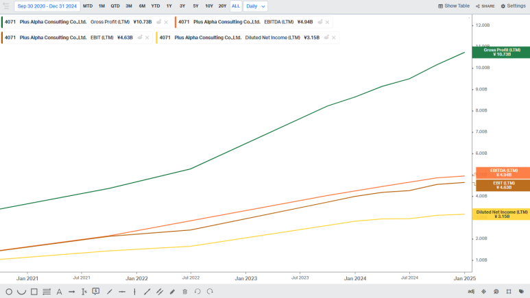This screenshot has width=530, height=298.
Task: Select the trend line tool
Action: pyautogui.click(x=147, y=292)
